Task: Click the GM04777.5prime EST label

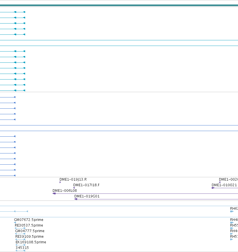Action: [30, 231]
